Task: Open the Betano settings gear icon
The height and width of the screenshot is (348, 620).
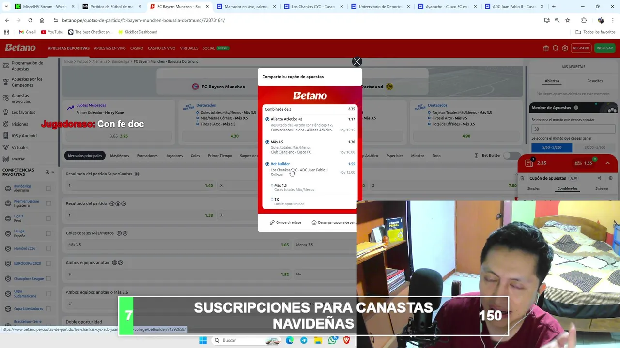Action: 565,48
